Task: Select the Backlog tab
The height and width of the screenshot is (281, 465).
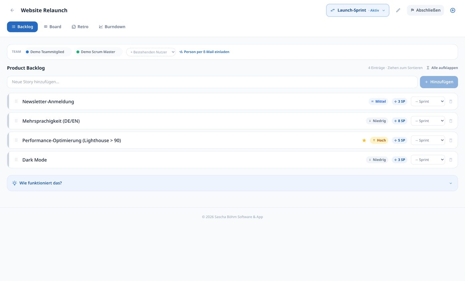Action: coord(22,27)
